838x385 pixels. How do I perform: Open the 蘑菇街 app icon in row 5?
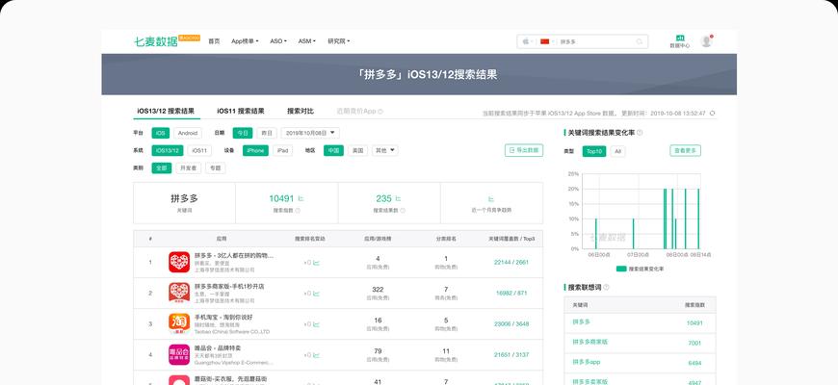(x=179, y=380)
